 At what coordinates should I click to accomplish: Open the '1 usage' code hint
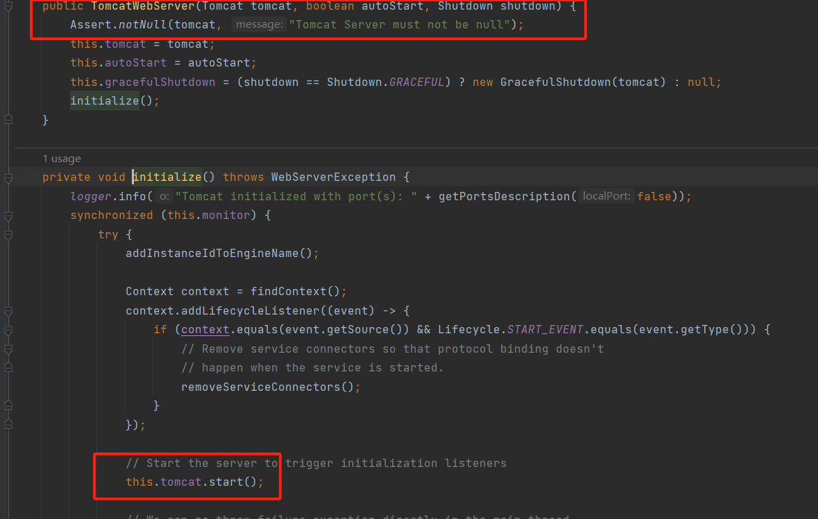pos(62,159)
